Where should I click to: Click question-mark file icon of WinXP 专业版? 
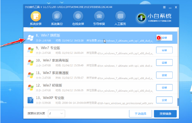click(30, 100)
